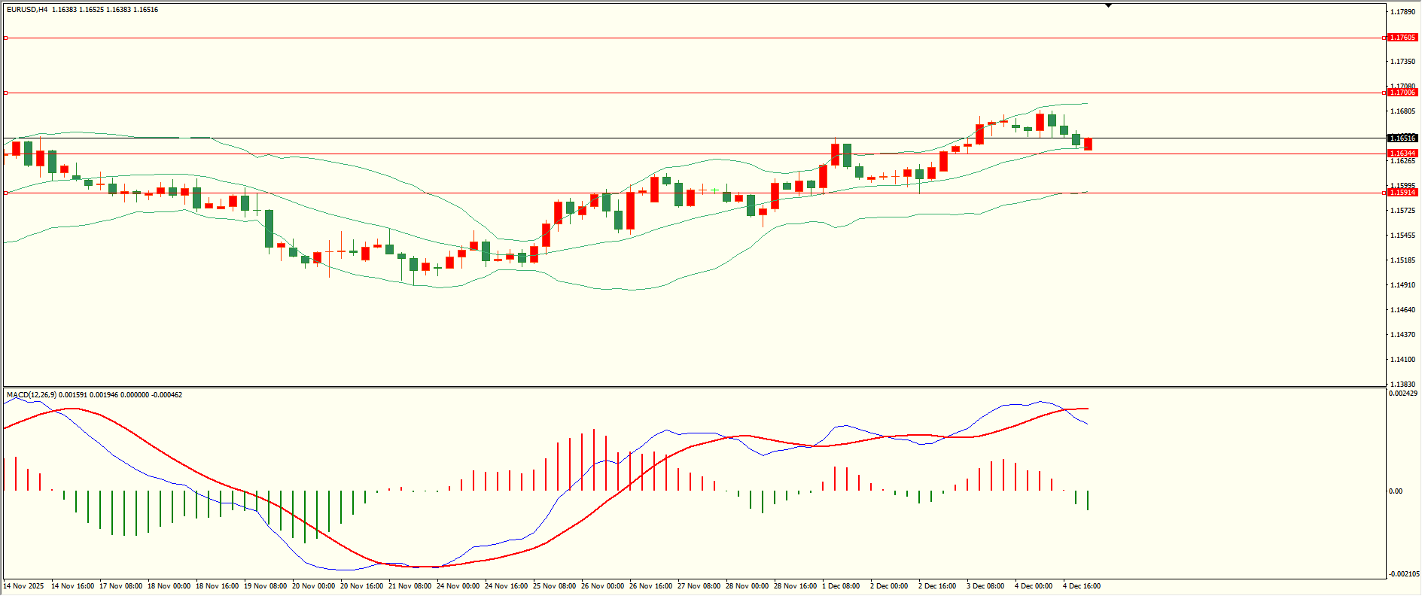This screenshot has height=596, width=1422.
Task: Click right anchor square of 1.17605 line
Action: [x=1384, y=38]
